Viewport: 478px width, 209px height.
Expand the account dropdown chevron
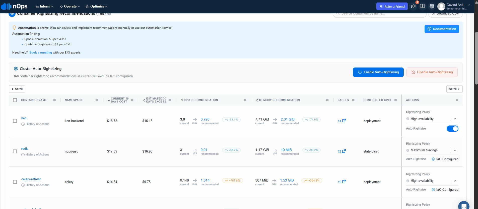click(x=469, y=5)
